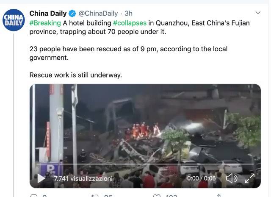Toggle the video sound speaker icon
The image size is (271, 197).
(x=232, y=178)
